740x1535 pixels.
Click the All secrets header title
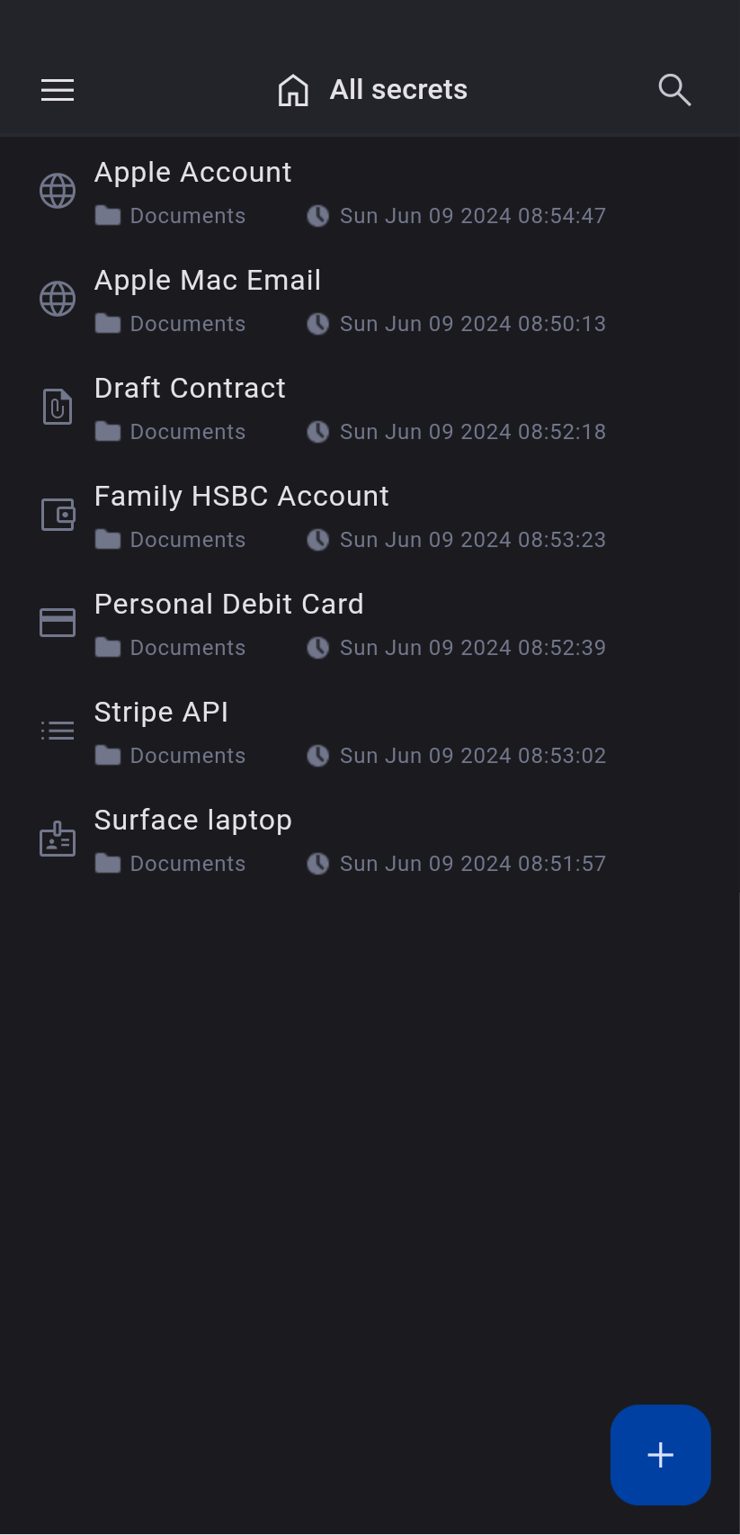(x=398, y=90)
